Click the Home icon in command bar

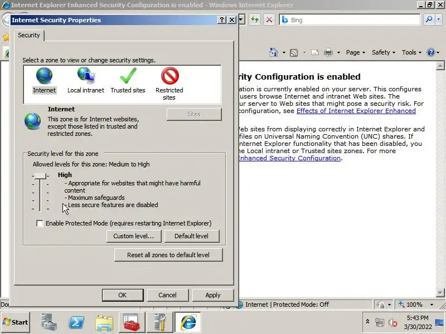pyautogui.click(x=274, y=52)
